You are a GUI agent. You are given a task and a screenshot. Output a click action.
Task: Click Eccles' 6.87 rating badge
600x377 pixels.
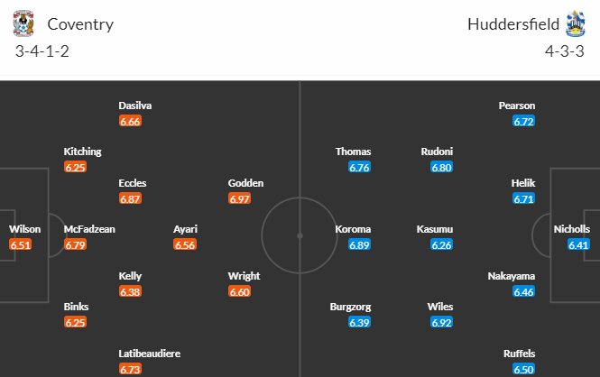(x=130, y=198)
